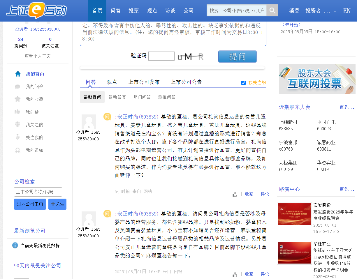357x279 pixels.
Task: Select the 热推问答 sub-tab
Action: tap(167, 97)
